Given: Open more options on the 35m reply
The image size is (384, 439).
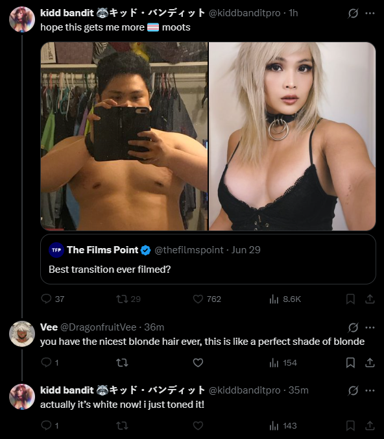Looking at the screenshot, I should coord(370,390).
